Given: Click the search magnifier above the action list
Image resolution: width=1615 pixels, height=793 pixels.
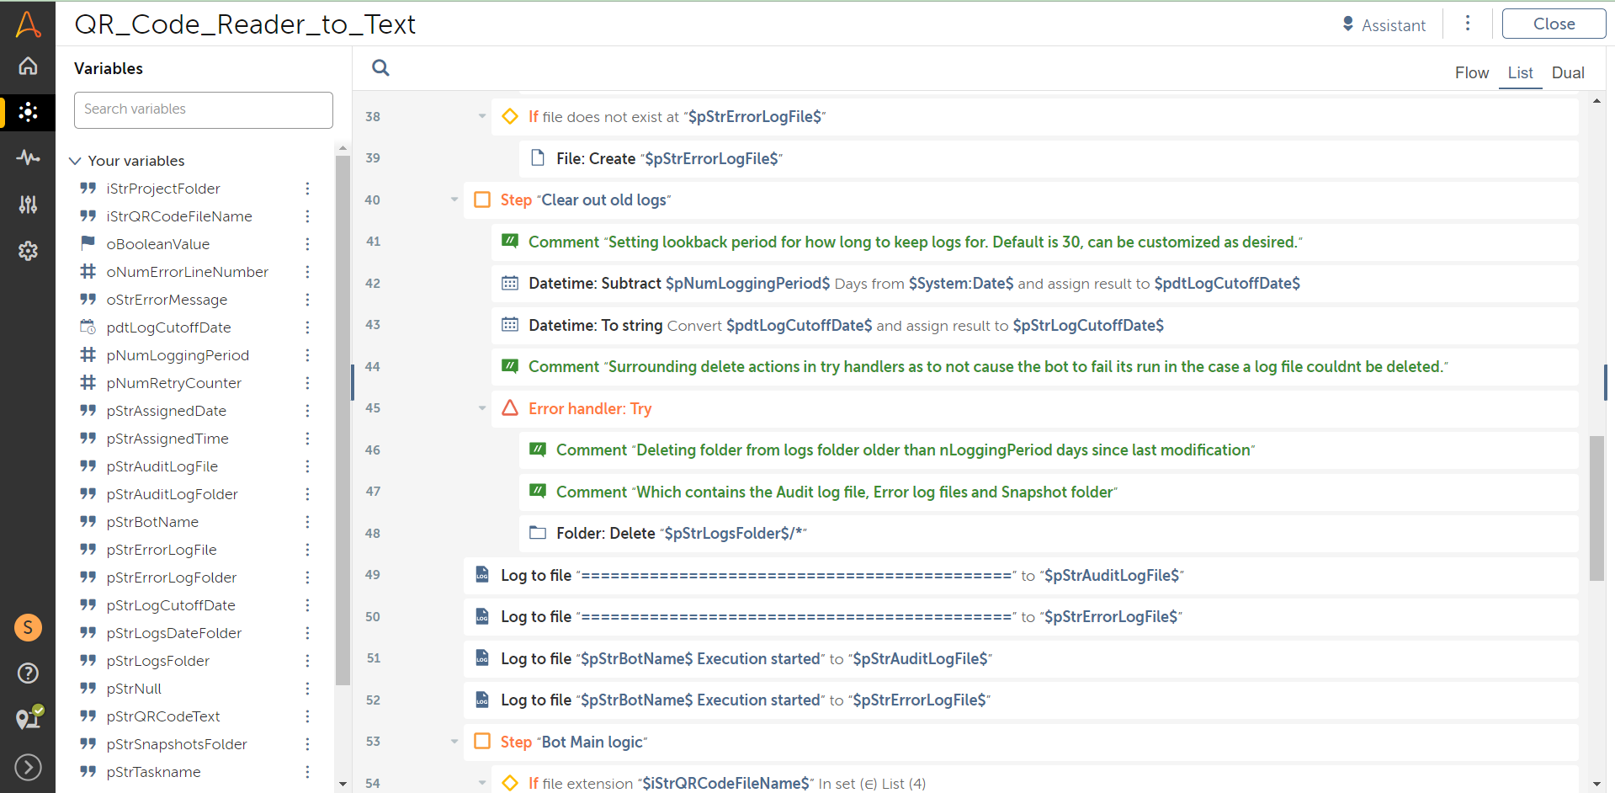Looking at the screenshot, I should point(380,68).
